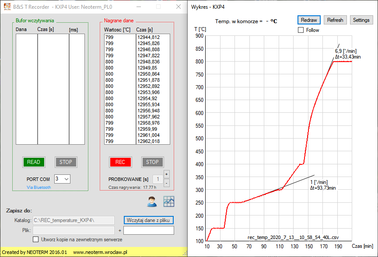The height and width of the screenshot is (257, 378).
Task: Tick 'Utworz kopie na zewnetrznym serwerze' checkbox
Action: [36, 240]
